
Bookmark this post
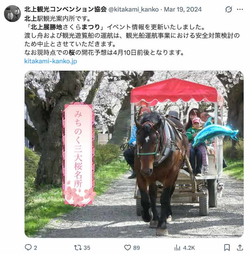pyautogui.click(x=227, y=248)
